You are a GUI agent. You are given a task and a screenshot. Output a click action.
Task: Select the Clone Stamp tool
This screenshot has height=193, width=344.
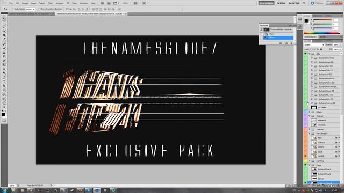tap(4, 53)
